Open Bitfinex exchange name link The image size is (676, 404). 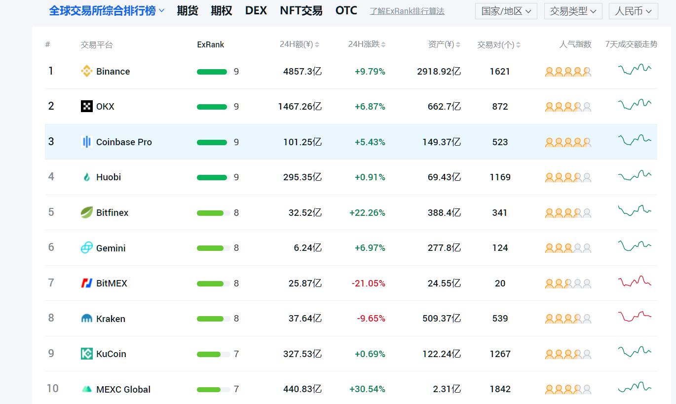(112, 212)
